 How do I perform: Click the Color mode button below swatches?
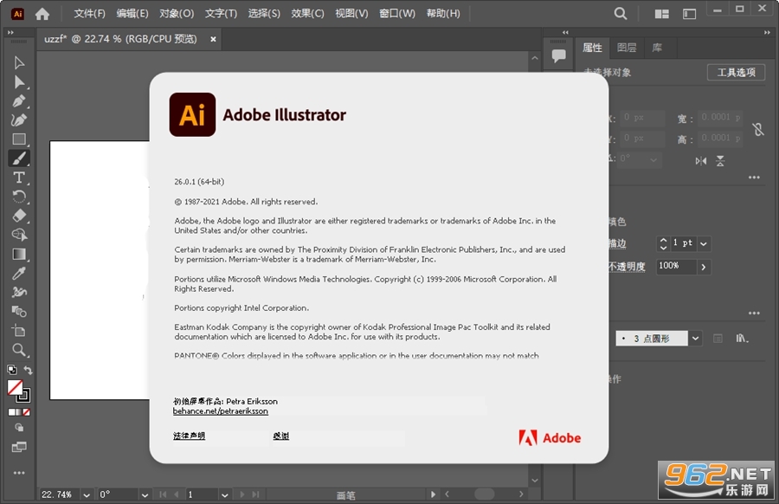pos(11,412)
